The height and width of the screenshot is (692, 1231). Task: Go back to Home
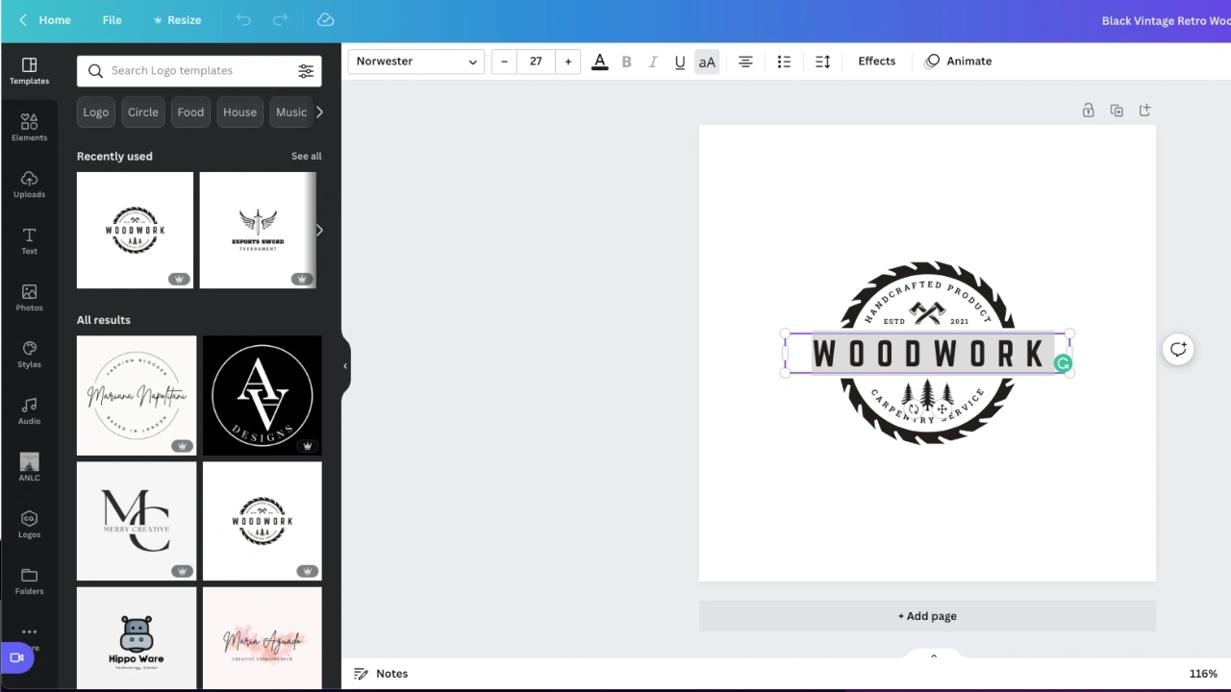point(44,20)
